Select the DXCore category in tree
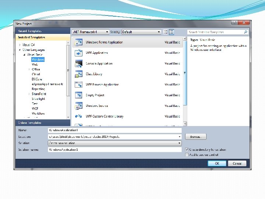265x199 pixels. pyautogui.click(x=37, y=79)
